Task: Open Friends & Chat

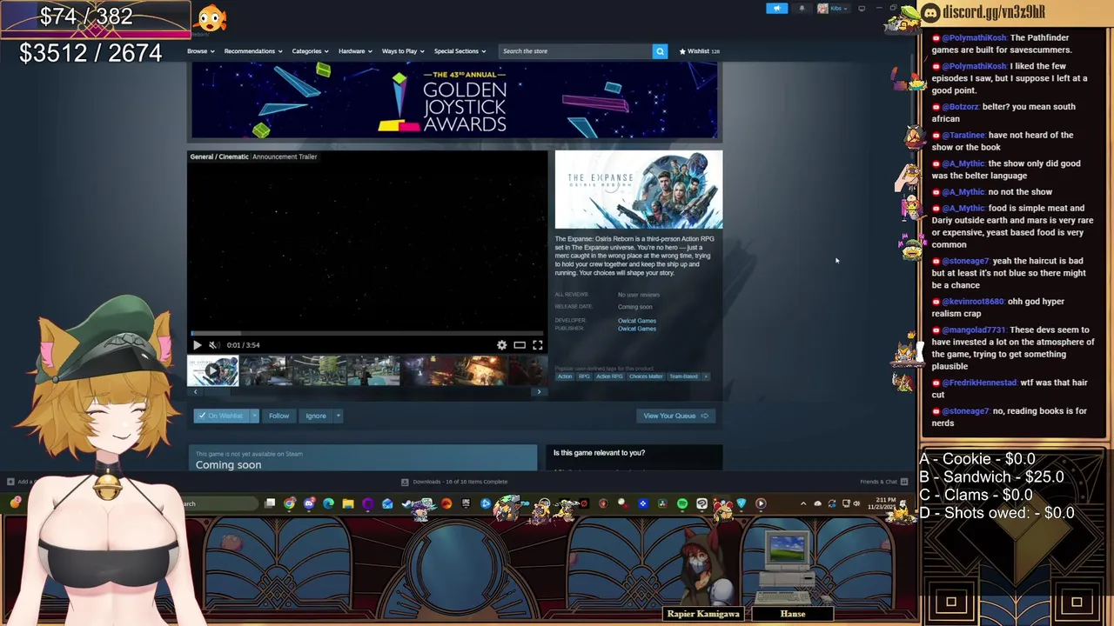Action: (884, 482)
